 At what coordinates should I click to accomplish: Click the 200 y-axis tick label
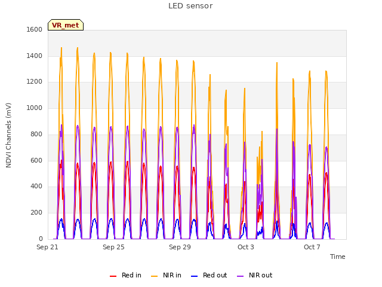point(36,213)
